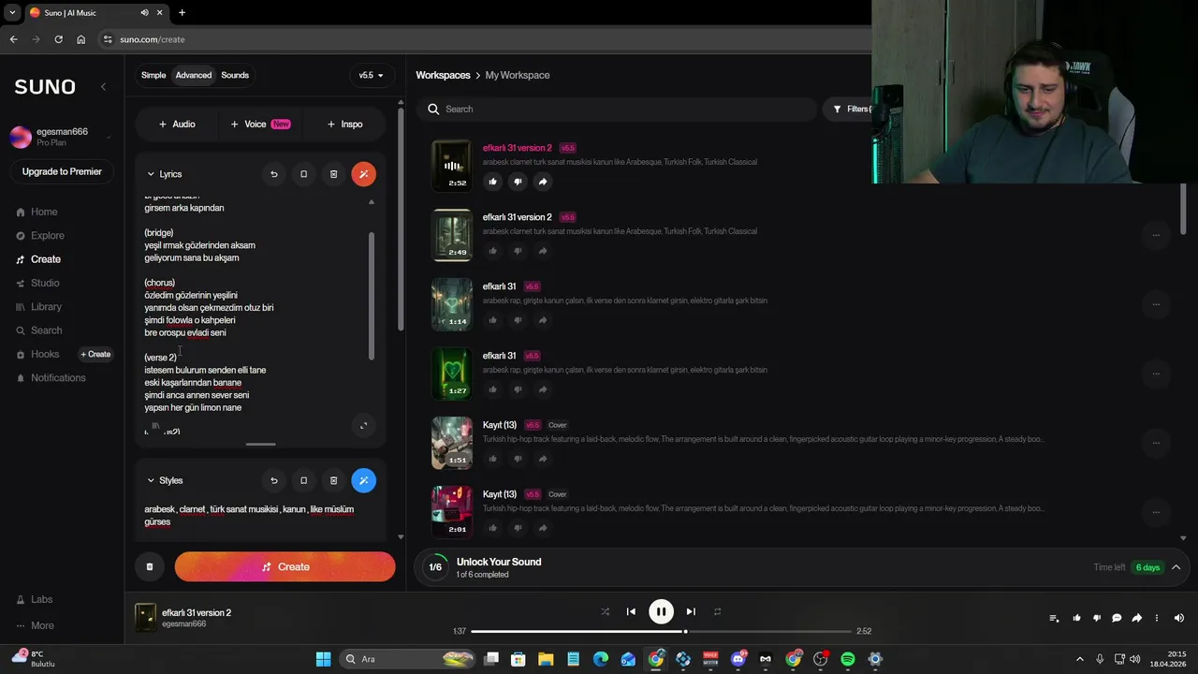The image size is (1198, 674).
Task: Collapse the Suno sidebar
Action: [103, 86]
